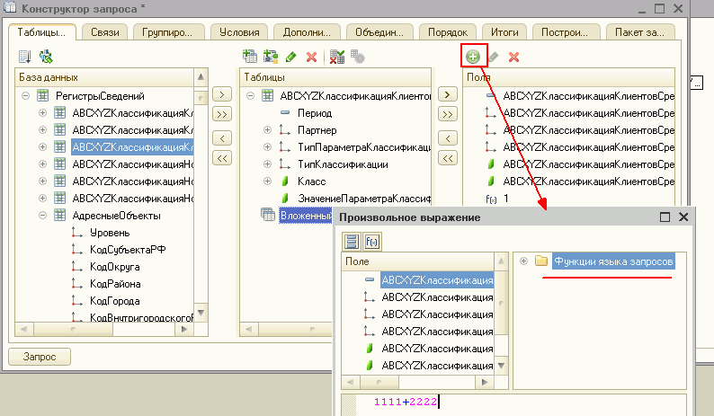The width and height of the screenshot is (714, 416).
Task: Open the Пакет за... tab
Action: coord(639,32)
